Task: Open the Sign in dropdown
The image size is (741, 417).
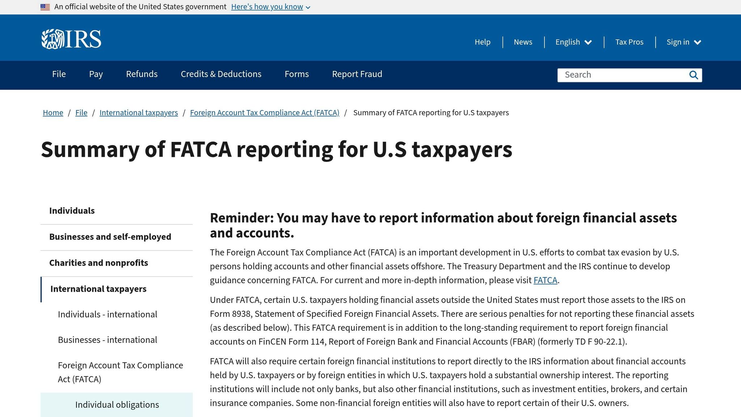Action: pyautogui.click(x=684, y=42)
